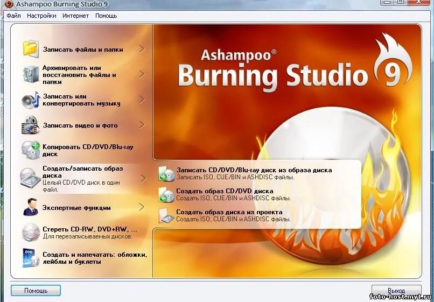Screen dimensions: 434x302
Task: Click the safe icon for archiving files
Action: [x=31, y=74]
